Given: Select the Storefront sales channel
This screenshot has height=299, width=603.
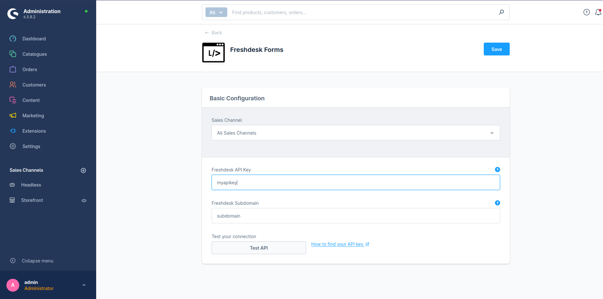Looking at the screenshot, I should (x=32, y=200).
